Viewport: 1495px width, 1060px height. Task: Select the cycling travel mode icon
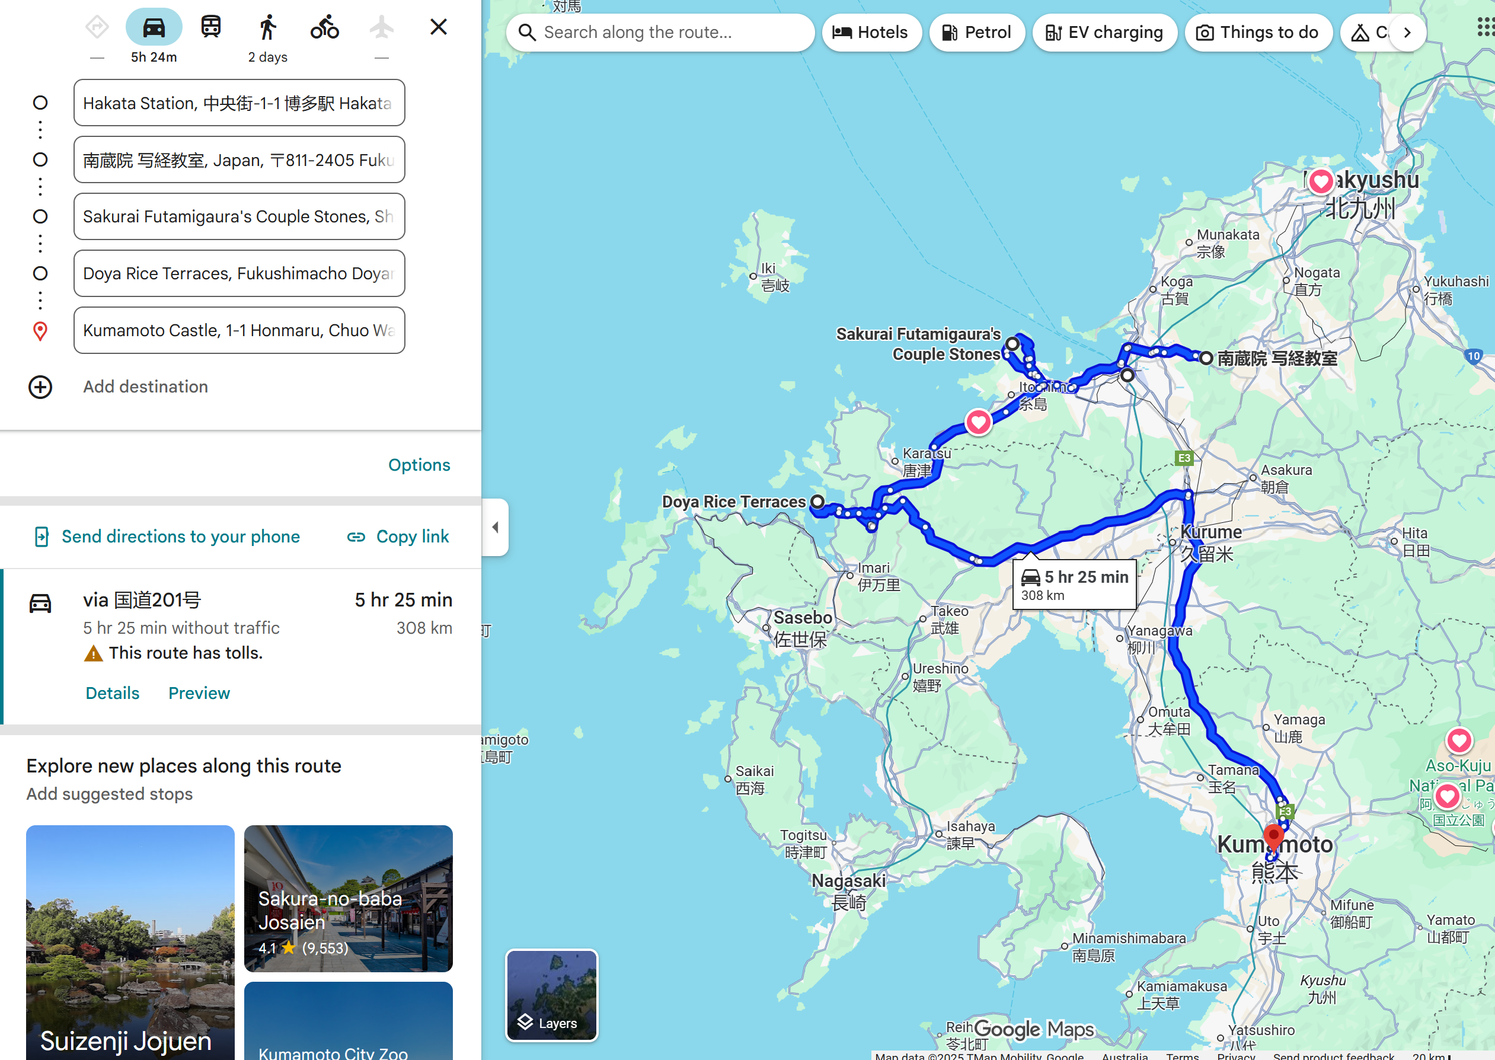click(324, 27)
